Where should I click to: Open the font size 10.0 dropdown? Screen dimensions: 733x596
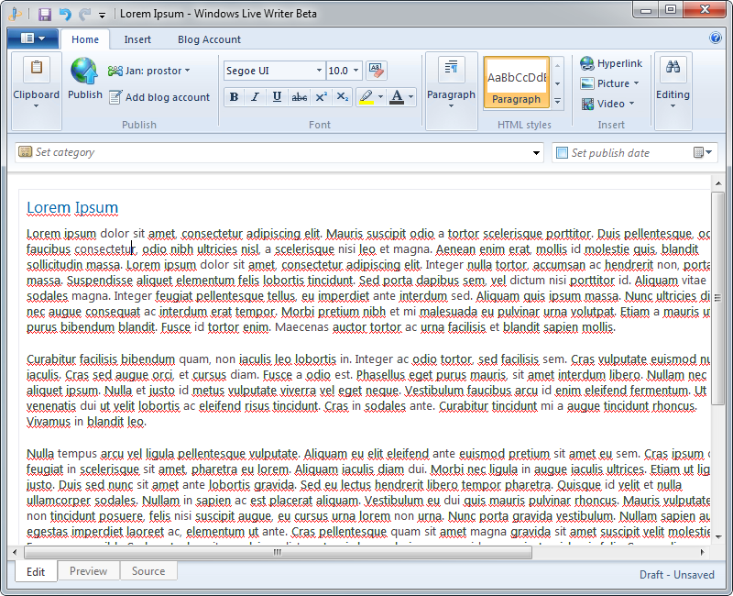tap(356, 71)
